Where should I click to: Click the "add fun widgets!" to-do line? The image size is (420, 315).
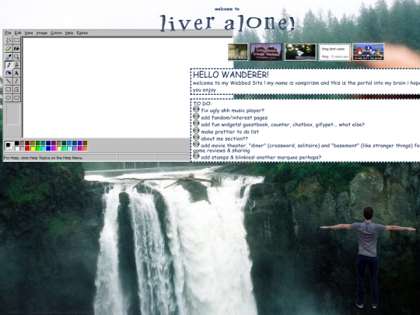tap(282, 124)
